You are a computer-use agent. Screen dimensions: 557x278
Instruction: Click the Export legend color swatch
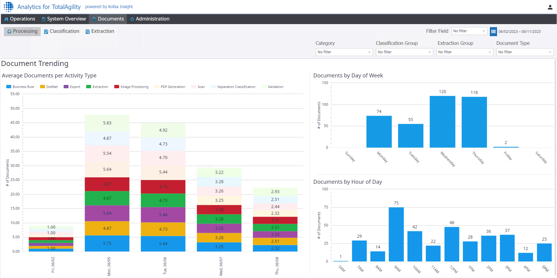66,87
